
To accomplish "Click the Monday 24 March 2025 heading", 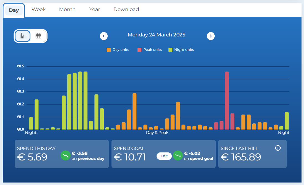I will (156, 35).
